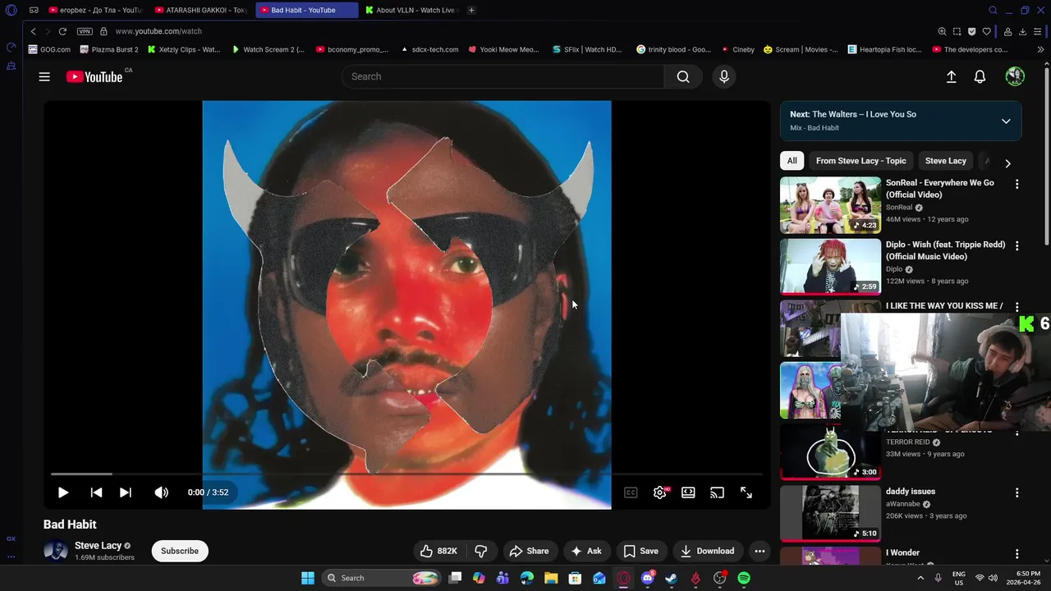Skip to the next video
Viewport: 1051px width, 591px height.
point(126,492)
